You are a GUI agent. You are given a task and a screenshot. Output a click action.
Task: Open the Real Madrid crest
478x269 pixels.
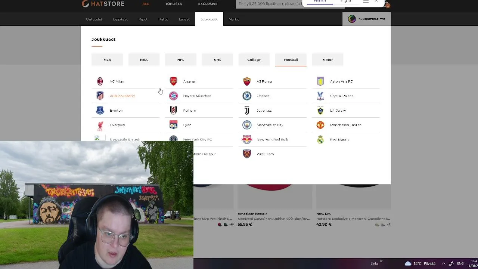(320, 139)
